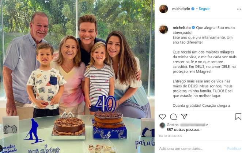
Task: Open the HÁ 38 SEGUNDOS timestamp
Action: pos(170,136)
